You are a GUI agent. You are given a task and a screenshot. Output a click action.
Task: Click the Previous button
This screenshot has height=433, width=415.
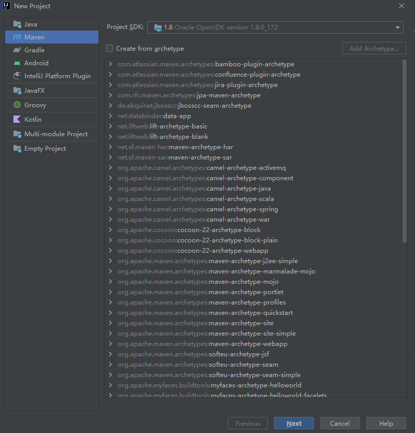248,423
